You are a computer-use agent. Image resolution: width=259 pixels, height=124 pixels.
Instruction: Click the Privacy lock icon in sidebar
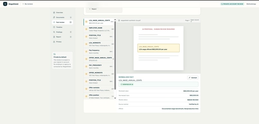tap(54, 42)
